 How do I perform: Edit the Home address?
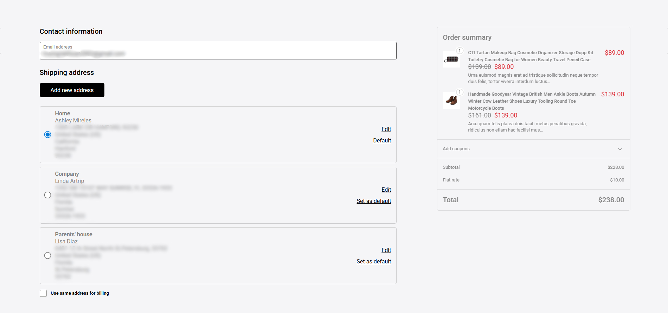coord(386,129)
